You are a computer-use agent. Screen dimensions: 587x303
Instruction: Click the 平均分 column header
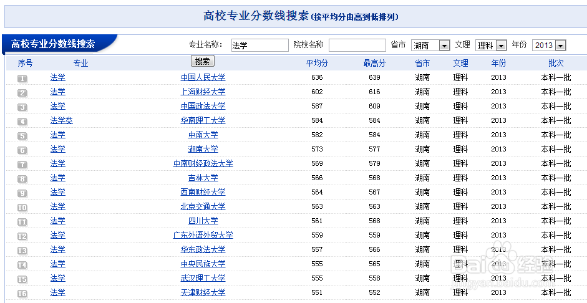tap(317, 63)
